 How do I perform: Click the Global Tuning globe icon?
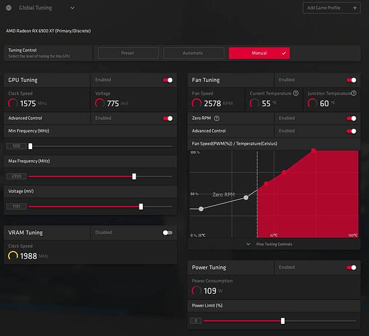point(9,8)
